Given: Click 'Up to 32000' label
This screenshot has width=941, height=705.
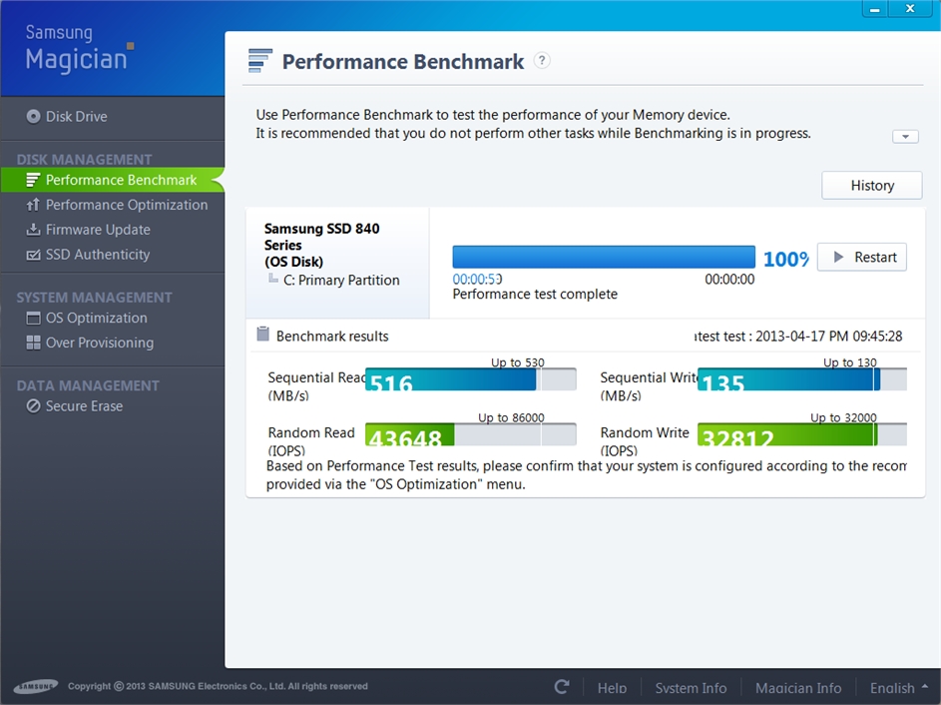Looking at the screenshot, I should click(x=843, y=417).
